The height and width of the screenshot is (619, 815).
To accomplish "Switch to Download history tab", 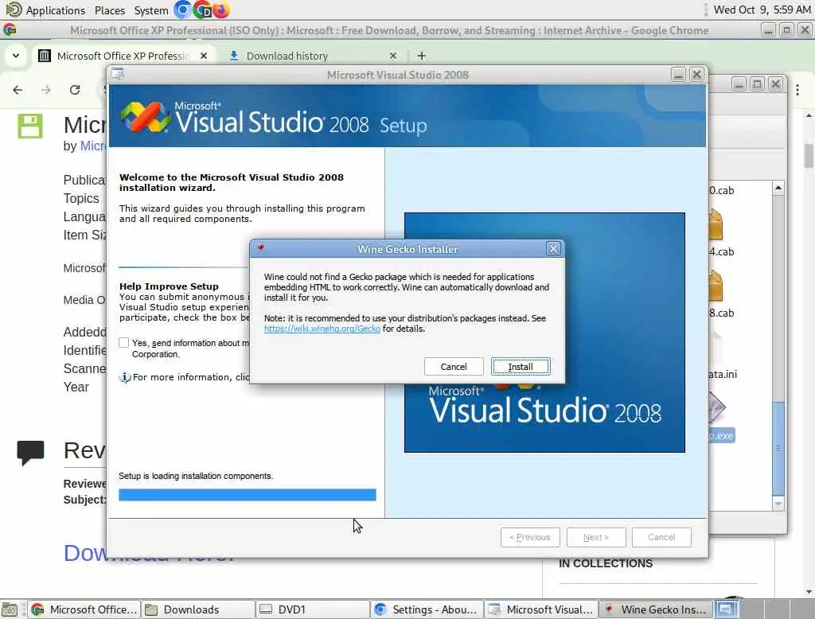I will (287, 56).
